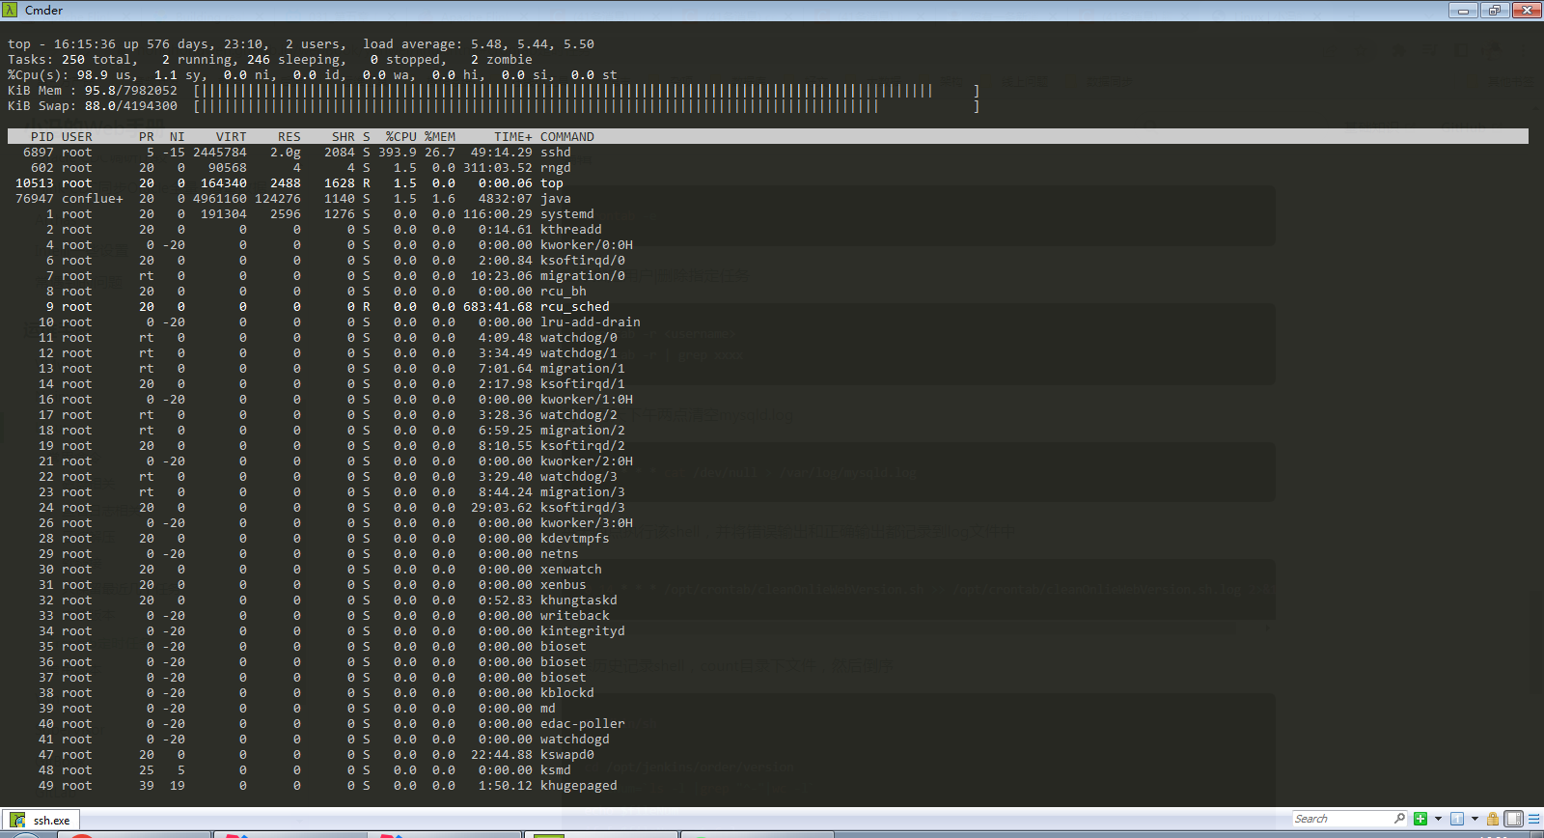Minimize the Cmder window
The width and height of the screenshot is (1544, 838).
1463,10
